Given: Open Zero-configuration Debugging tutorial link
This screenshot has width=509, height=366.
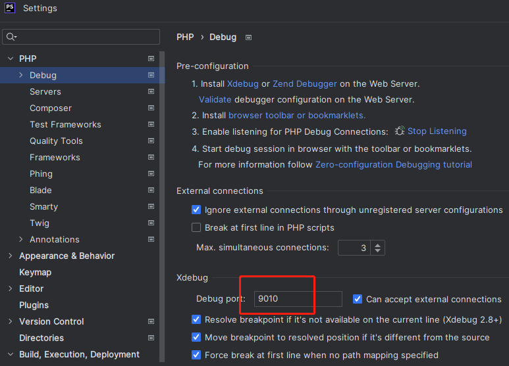Looking at the screenshot, I should pos(394,164).
